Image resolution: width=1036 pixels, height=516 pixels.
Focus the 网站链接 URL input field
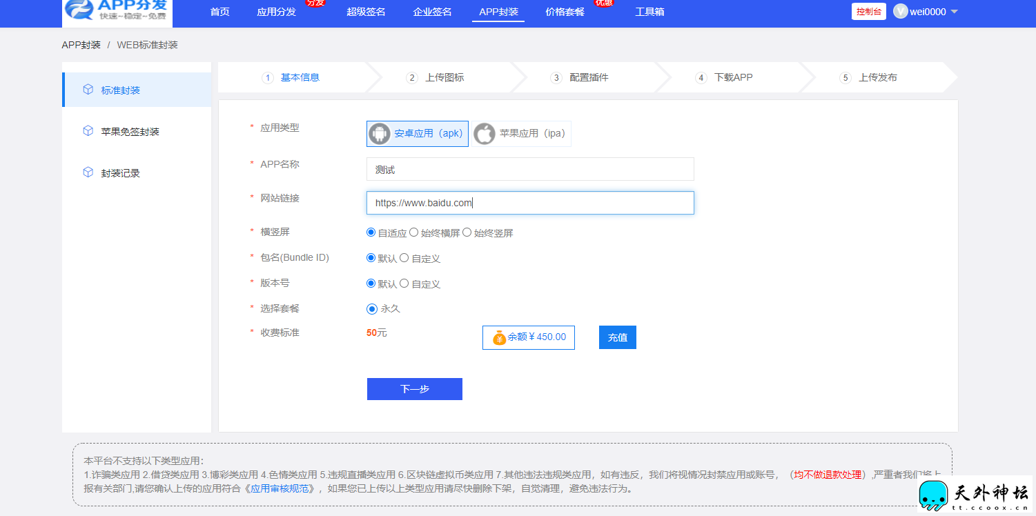530,203
